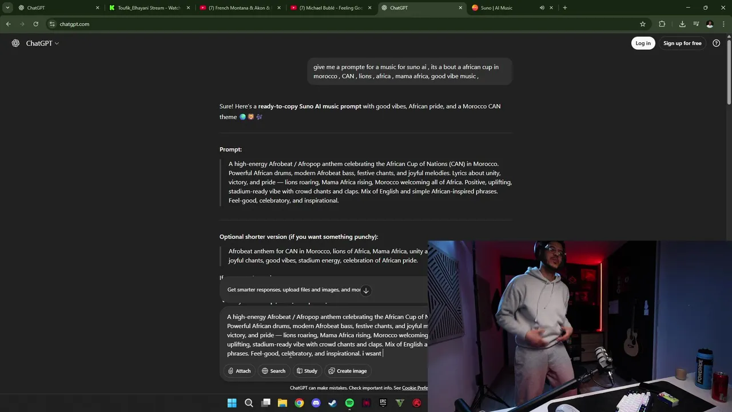
Task: Open Discord from taskbar
Action: 316,403
